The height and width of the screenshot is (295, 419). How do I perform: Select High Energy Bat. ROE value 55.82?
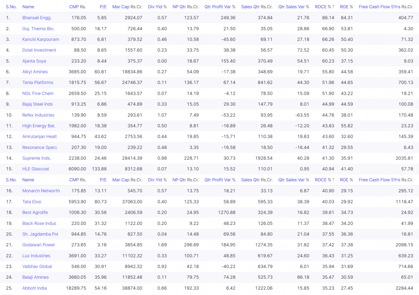pos(347,126)
